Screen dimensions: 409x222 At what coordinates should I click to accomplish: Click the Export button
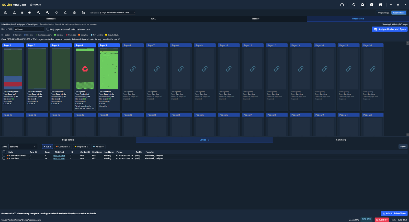click(403, 146)
